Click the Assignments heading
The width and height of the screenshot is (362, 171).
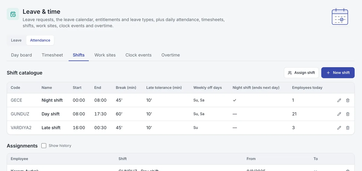pos(22,146)
